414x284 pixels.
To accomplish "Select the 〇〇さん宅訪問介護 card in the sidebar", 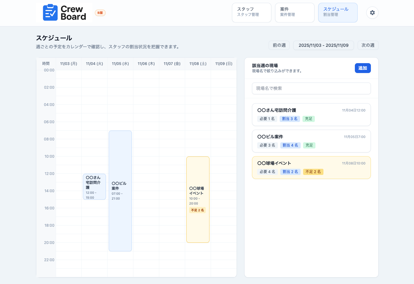I will [311, 114].
